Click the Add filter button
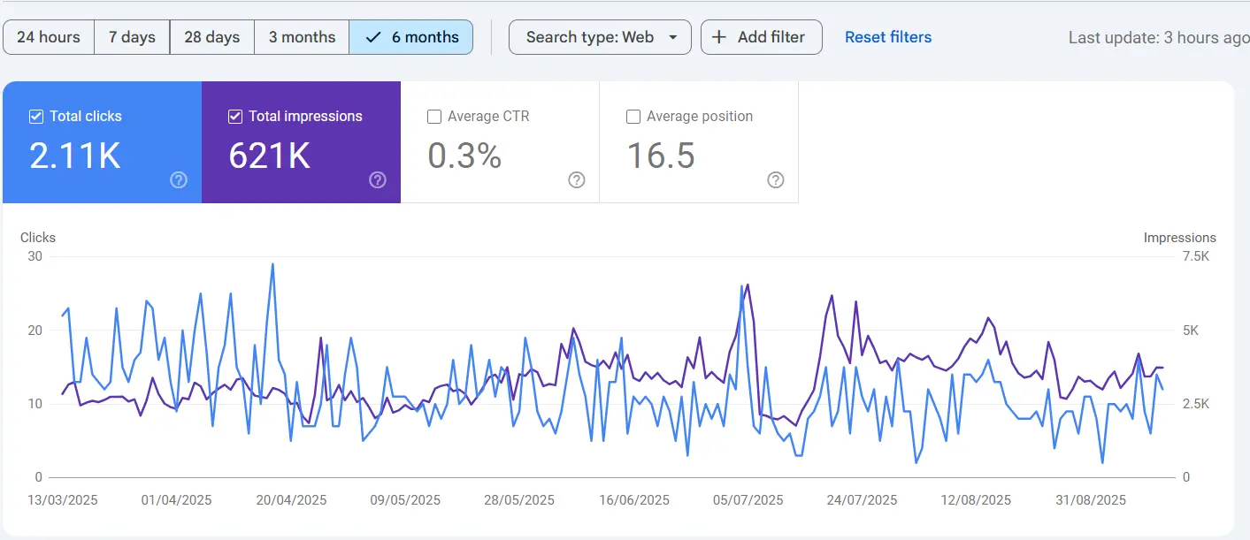The height and width of the screenshot is (540, 1250). pos(761,37)
